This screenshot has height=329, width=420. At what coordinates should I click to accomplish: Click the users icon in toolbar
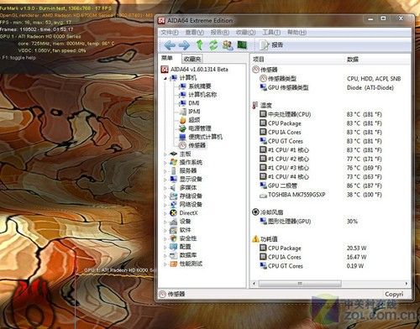coord(228,44)
